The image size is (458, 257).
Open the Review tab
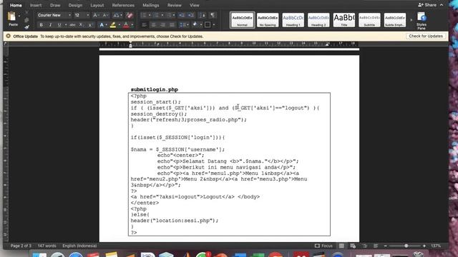coord(174,5)
